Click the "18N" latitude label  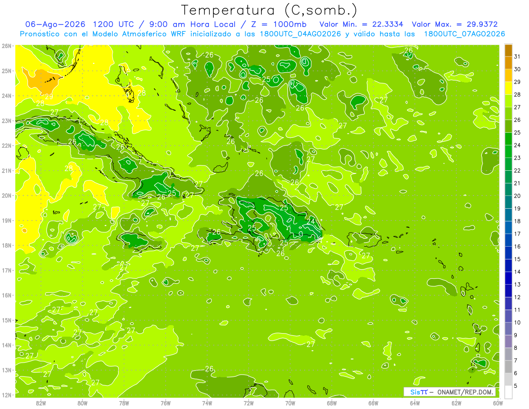click(7, 245)
